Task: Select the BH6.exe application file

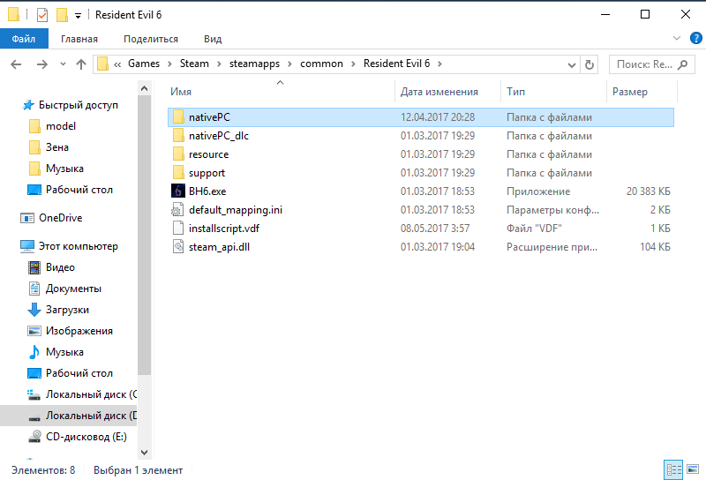Action: [x=421, y=191]
